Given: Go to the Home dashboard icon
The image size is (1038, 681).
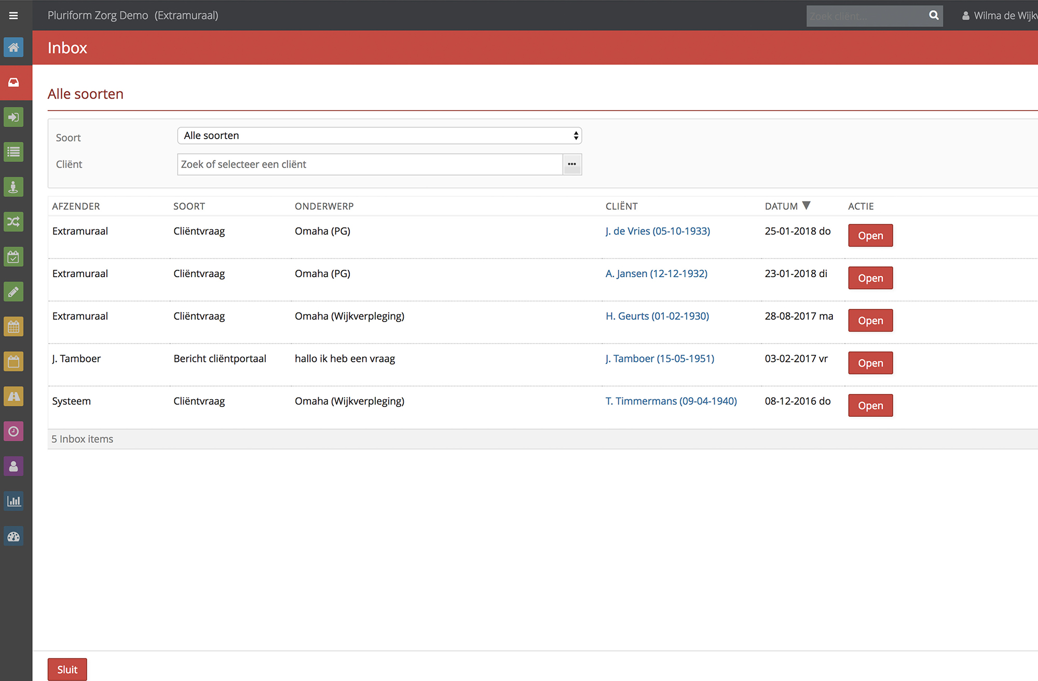Looking at the screenshot, I should coord(13,47).
